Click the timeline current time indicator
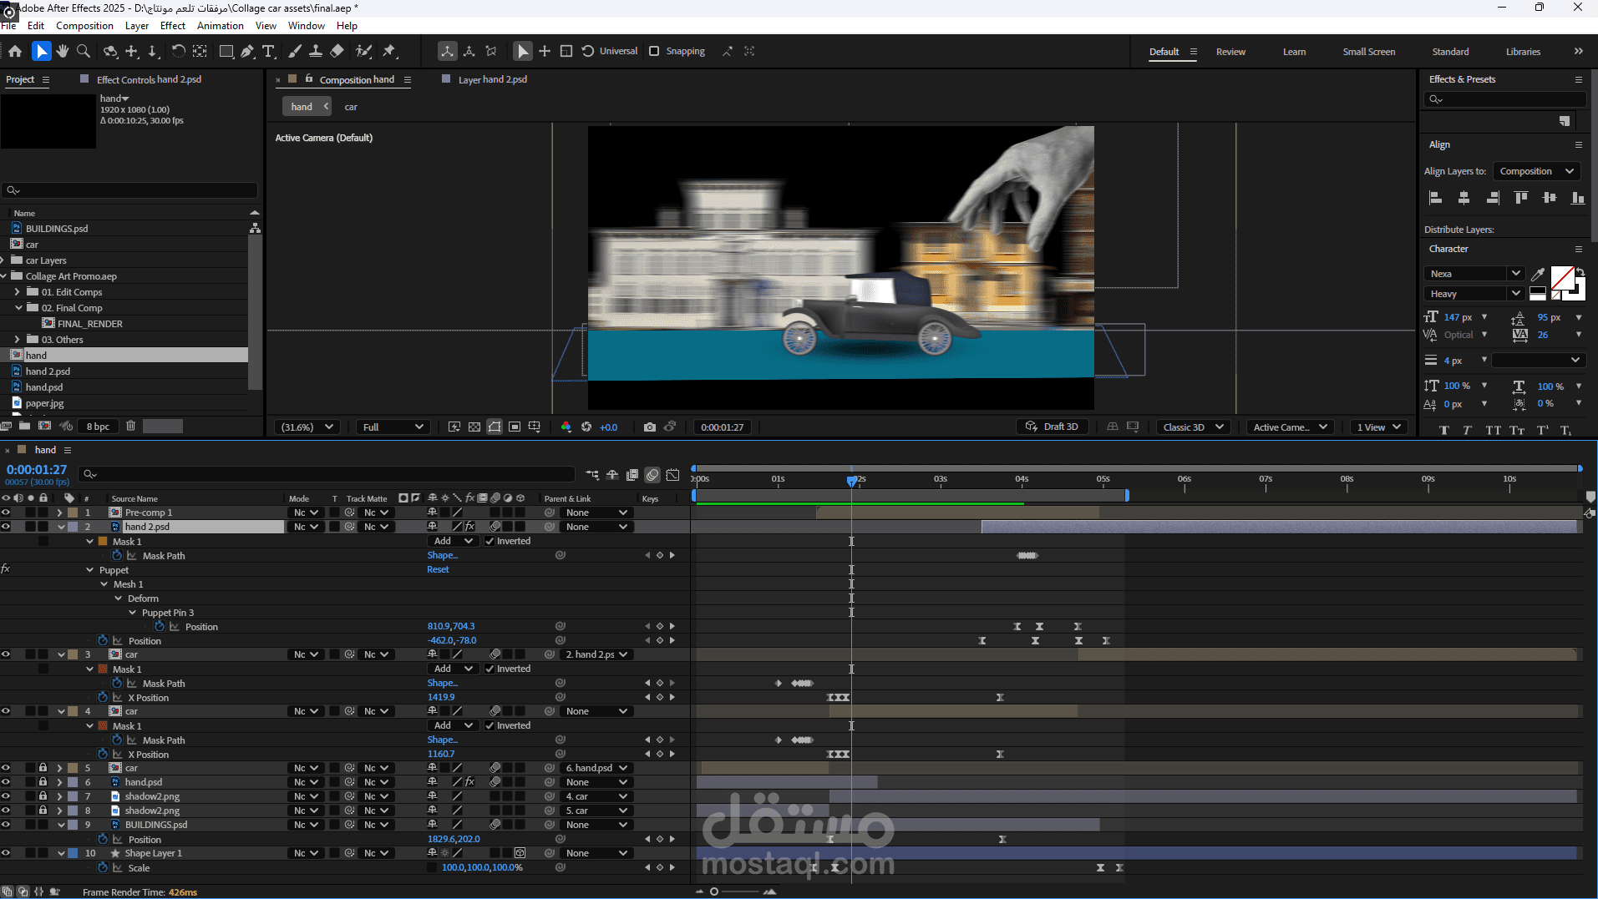This screenshot has height=899, width=1598. pos(851,481)
